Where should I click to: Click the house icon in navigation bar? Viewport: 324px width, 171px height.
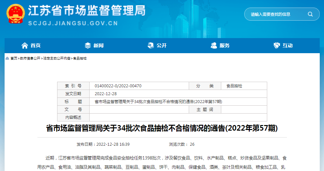25,46
